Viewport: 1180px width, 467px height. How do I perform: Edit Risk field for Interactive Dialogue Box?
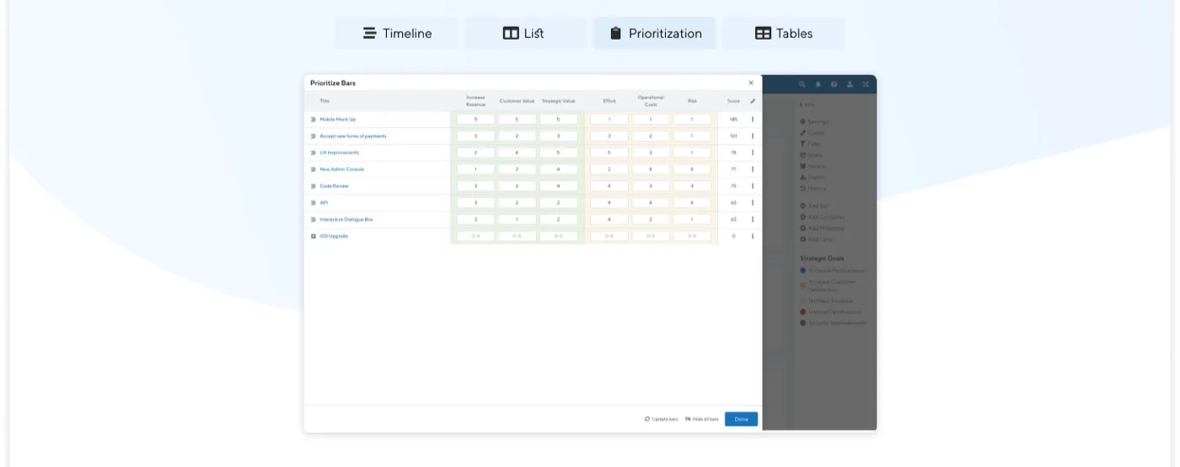pos(692,219)
